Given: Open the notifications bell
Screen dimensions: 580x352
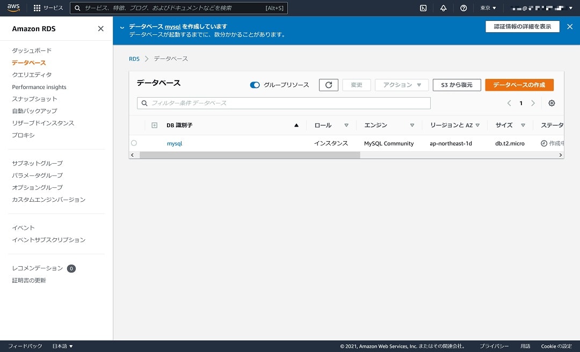Looking at the screenshot, I should coord(443,8).
